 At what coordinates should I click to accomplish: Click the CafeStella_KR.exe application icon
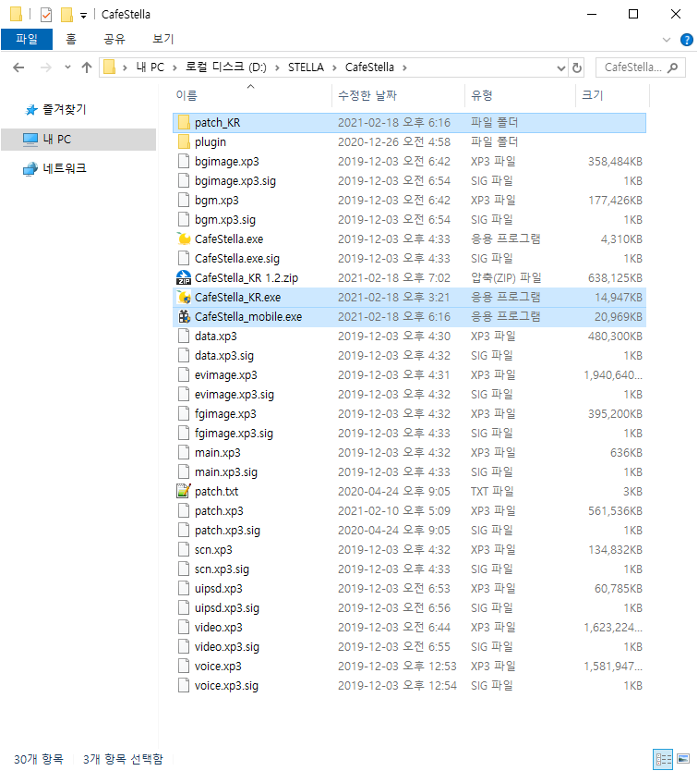click(185, 298)
